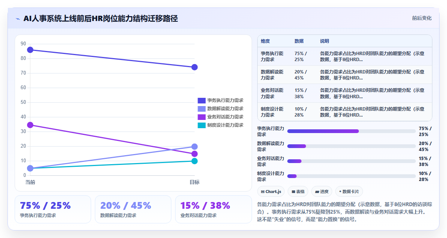Click the 20% / 45% value beside the progress bar

click(x=425, y=146)
